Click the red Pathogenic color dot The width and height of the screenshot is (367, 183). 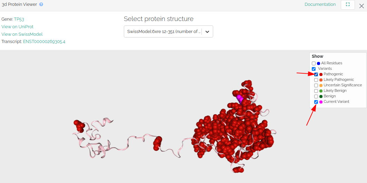321,74
